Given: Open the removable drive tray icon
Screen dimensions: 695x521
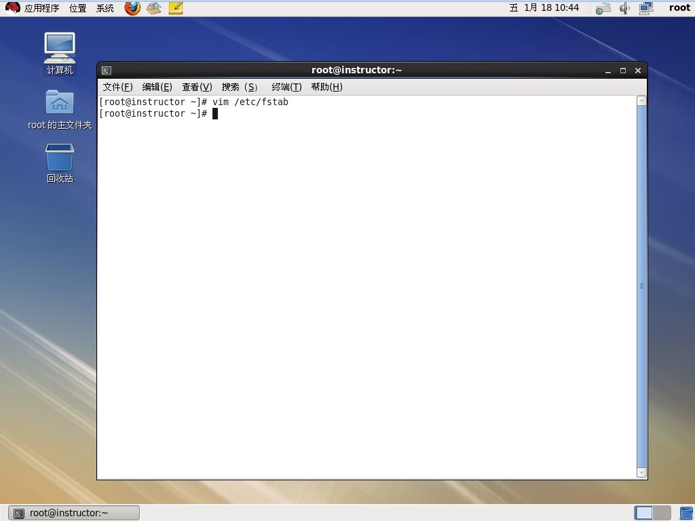Looking at the screenshot, I should pyautogui.click(x=603, y=8).
